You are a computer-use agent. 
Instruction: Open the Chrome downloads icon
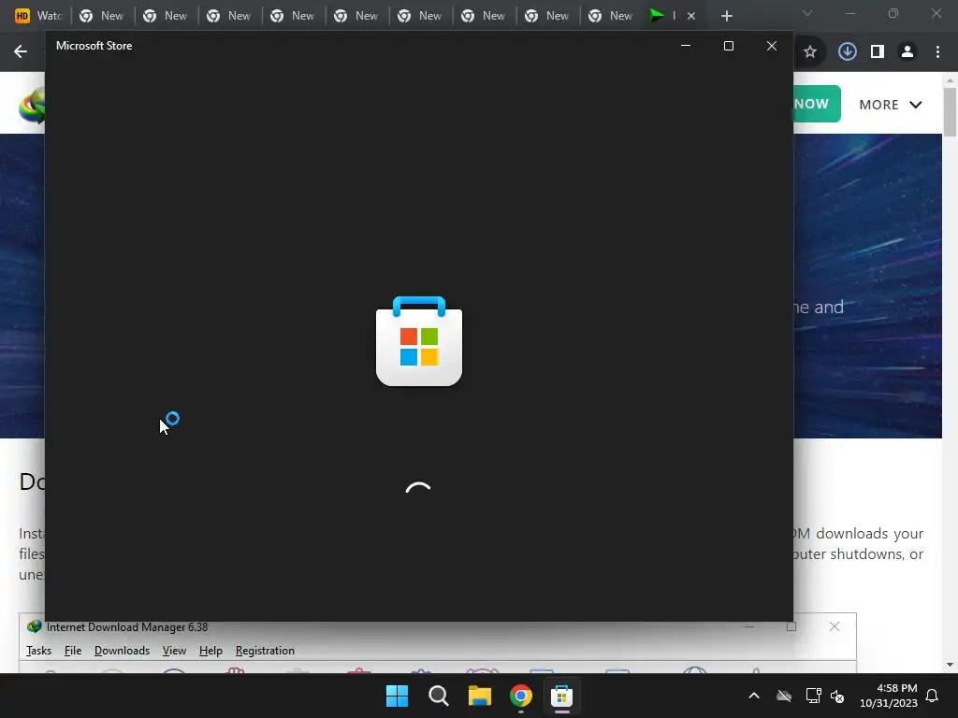tap(848, 52)
